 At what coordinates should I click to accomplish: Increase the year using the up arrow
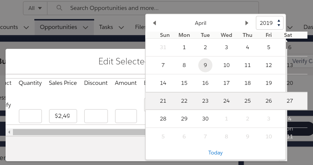click(x=279, y=20)
